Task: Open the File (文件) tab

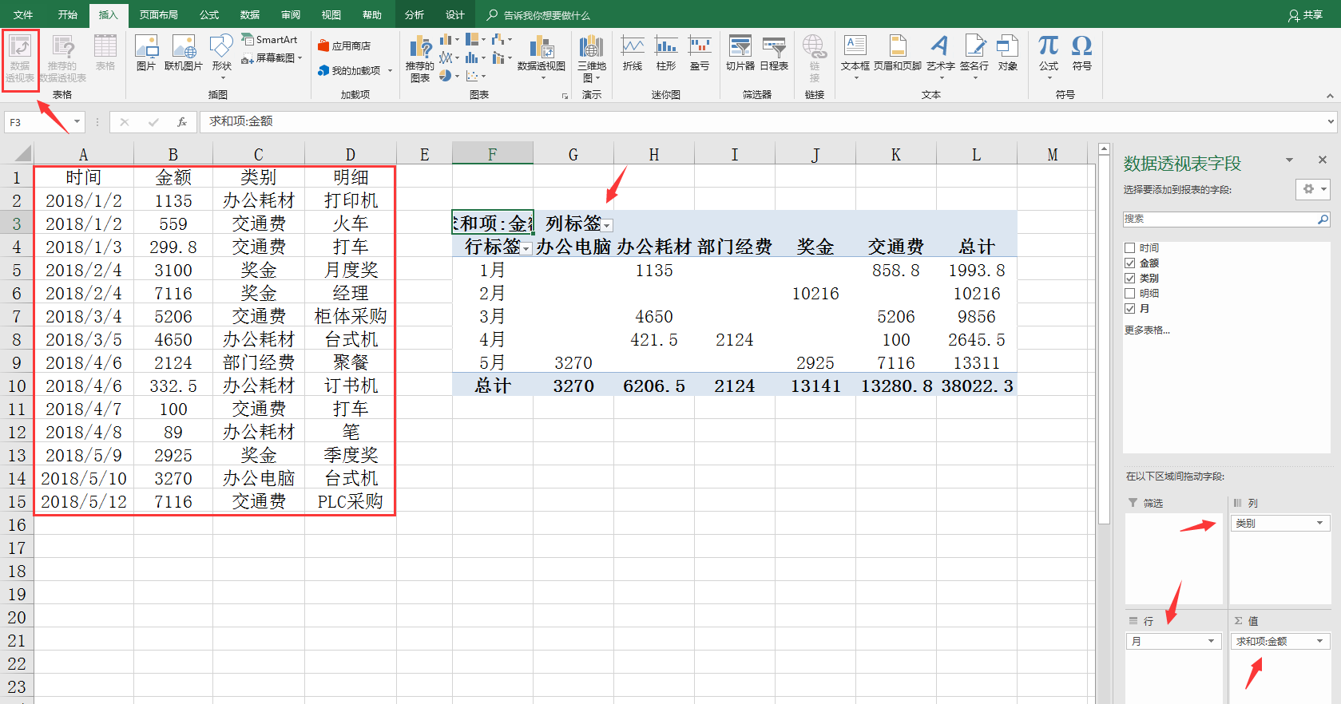Action: click(24, 14)
